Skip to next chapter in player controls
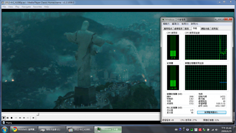The height and width of the screenshot is (133, 236). click(28, 118)
